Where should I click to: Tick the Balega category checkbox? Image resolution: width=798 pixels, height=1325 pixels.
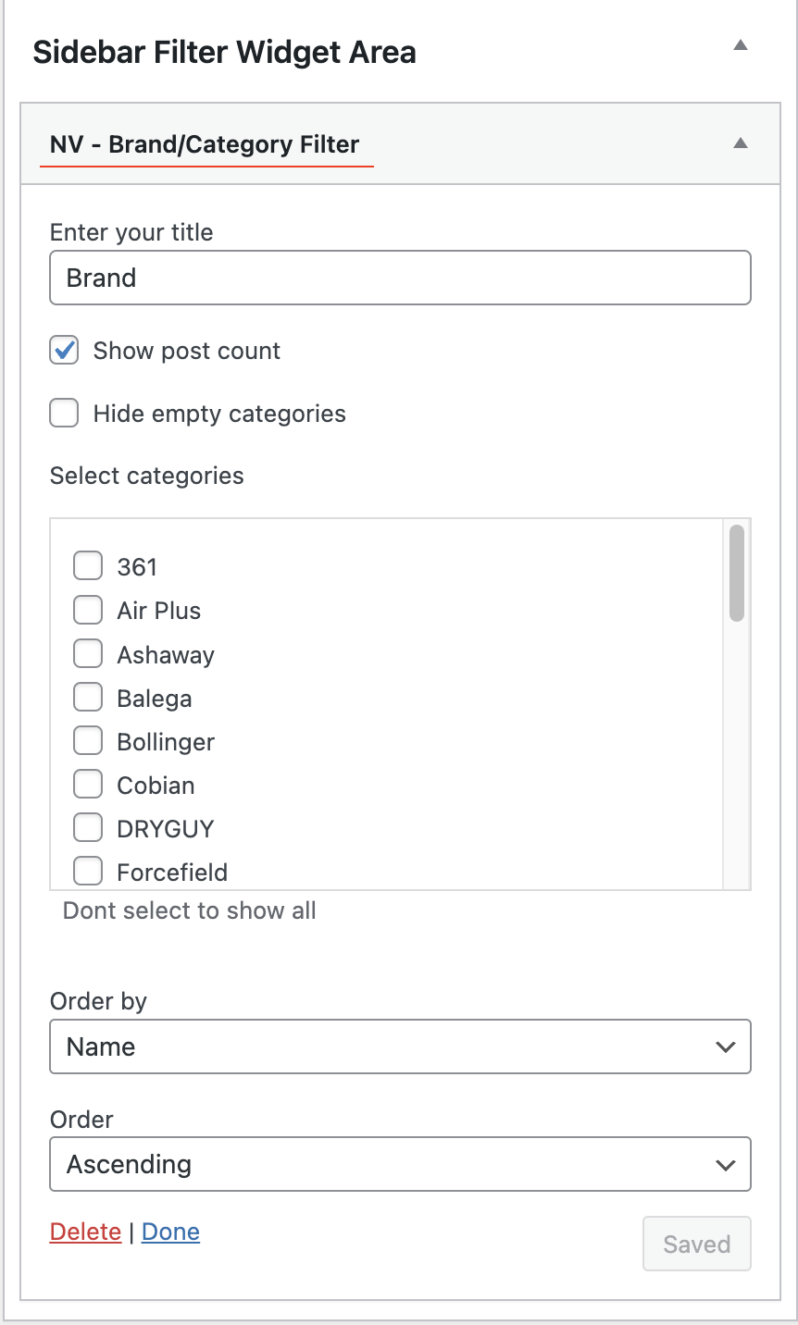click(88, 698)
